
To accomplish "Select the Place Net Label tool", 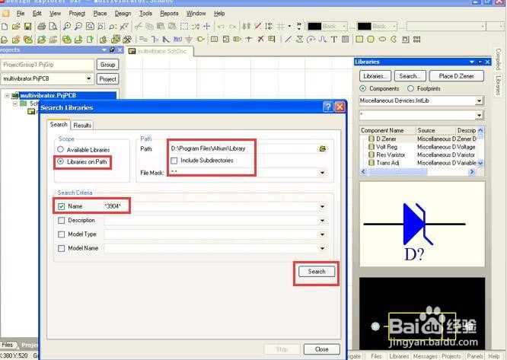I will (177, 40).
